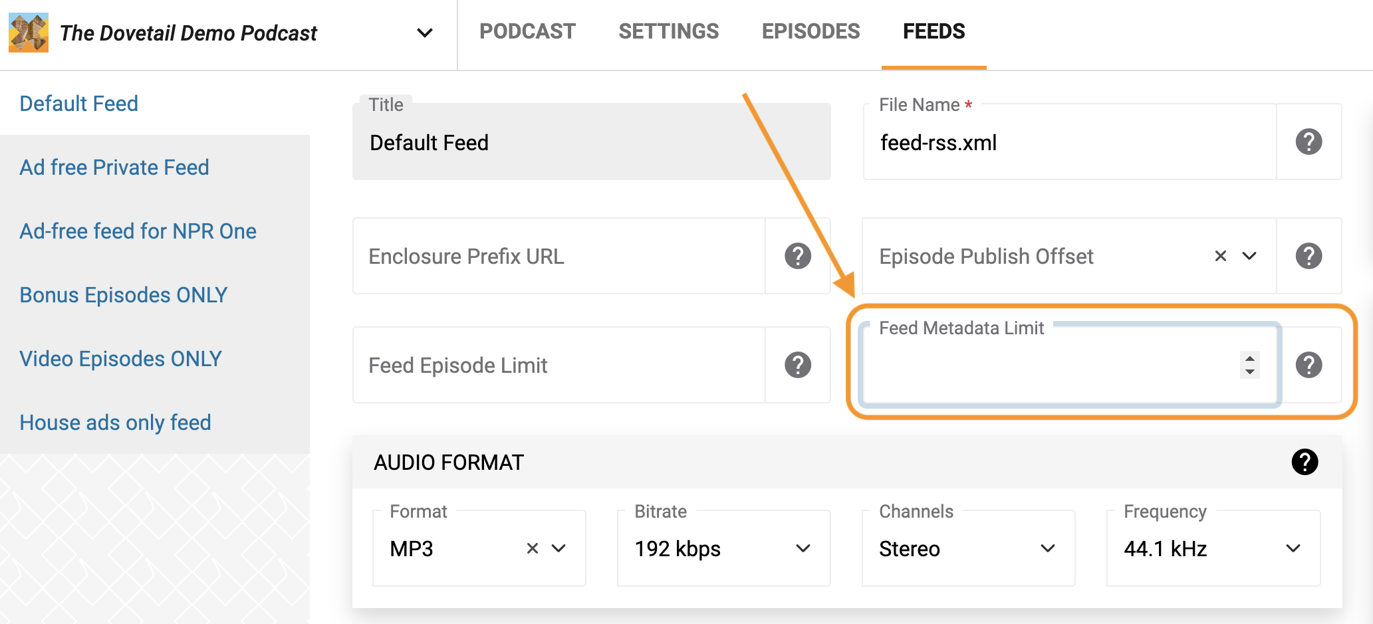
Task: Show help for Feed Metadata Limit
Action: coord(1309,365)
